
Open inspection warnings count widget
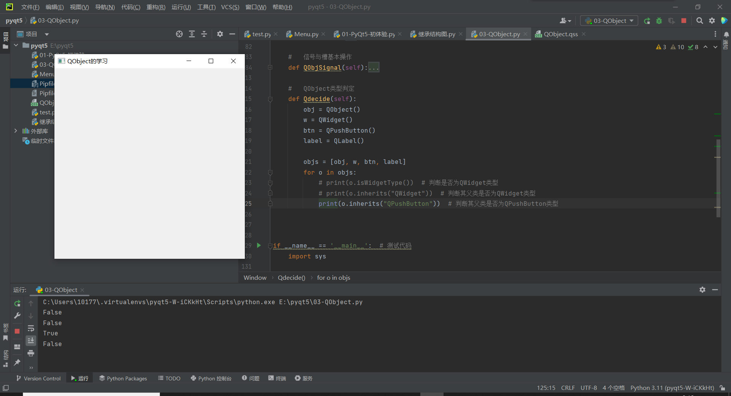[x=677, y=47]
